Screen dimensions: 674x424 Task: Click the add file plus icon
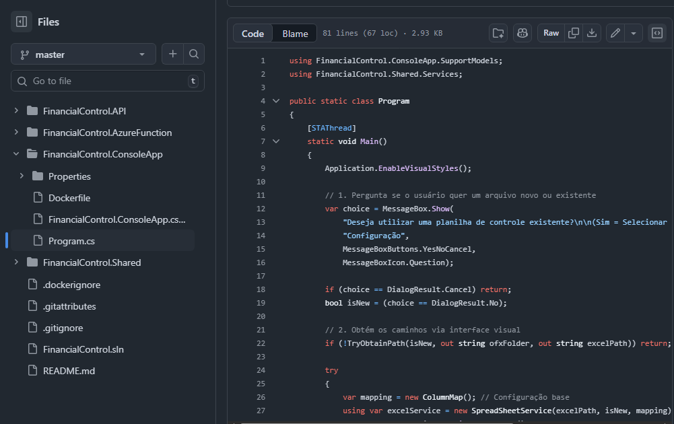click(x=173, y=54)
